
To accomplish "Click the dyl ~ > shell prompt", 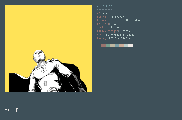I will [x=10, y=110].
